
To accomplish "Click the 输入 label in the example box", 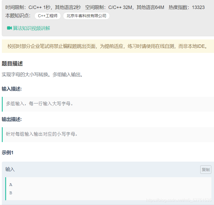I will click(10, 169).
